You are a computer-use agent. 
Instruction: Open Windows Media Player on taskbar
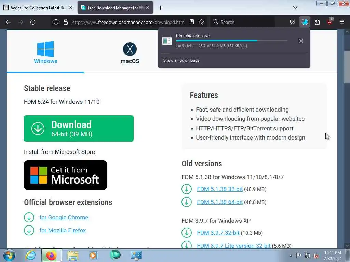pos(93,255)
